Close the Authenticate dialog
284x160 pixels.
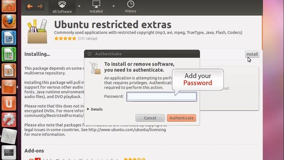pyautogui.click(x=89, y=54)
